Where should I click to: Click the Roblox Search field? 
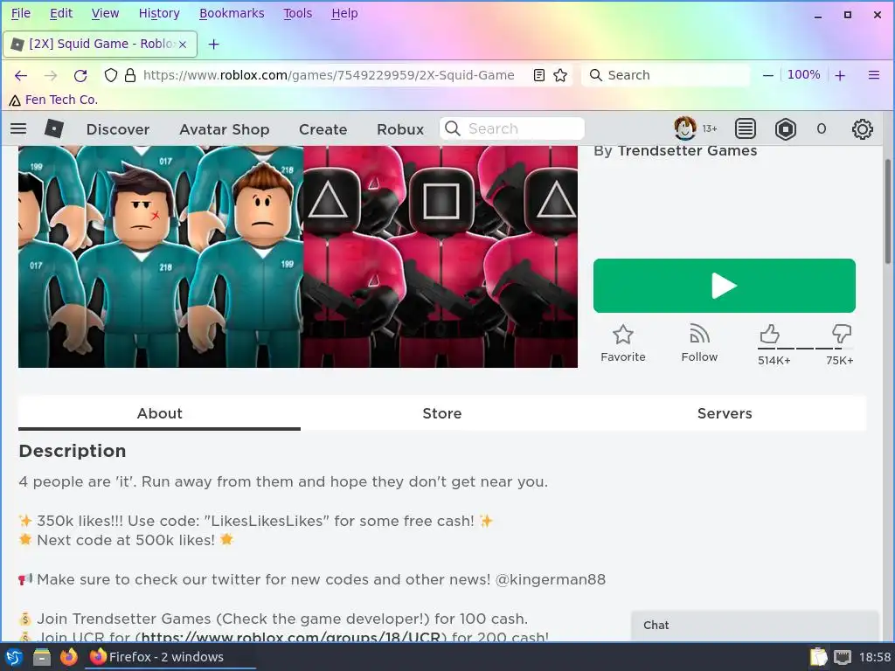(x=512, y=128)
